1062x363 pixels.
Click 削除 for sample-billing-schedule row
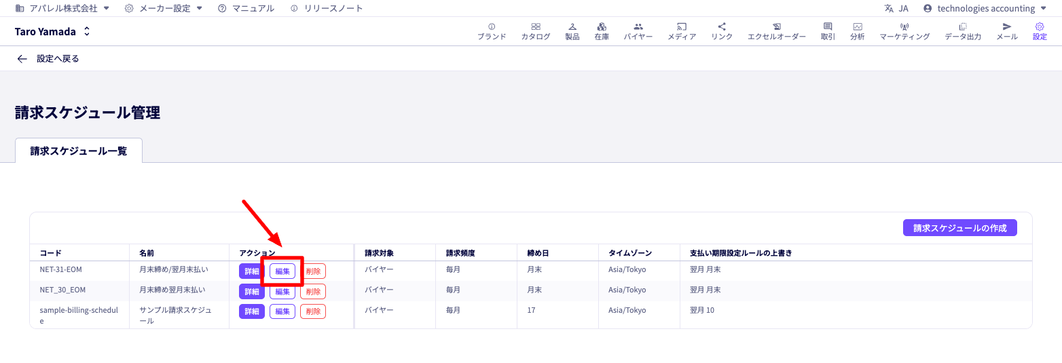pos(313,311)
